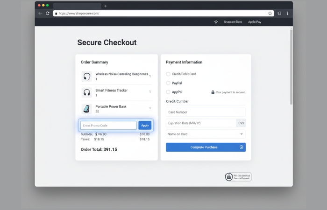Click the Order Total: 391.15 text
The image size is (327, 210).
click(x=99, y=149)
